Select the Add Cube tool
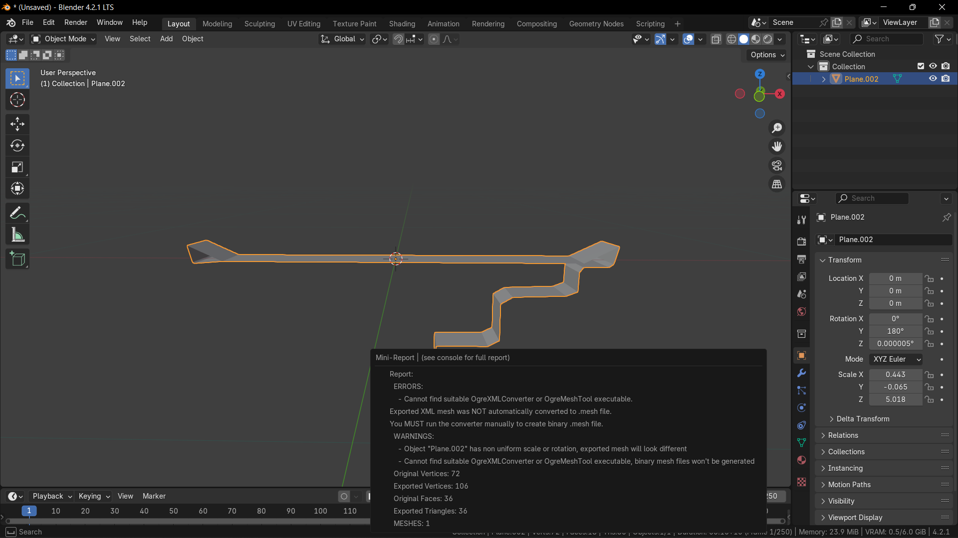Viewport: 958px width, 538px height. pos(17,259)
